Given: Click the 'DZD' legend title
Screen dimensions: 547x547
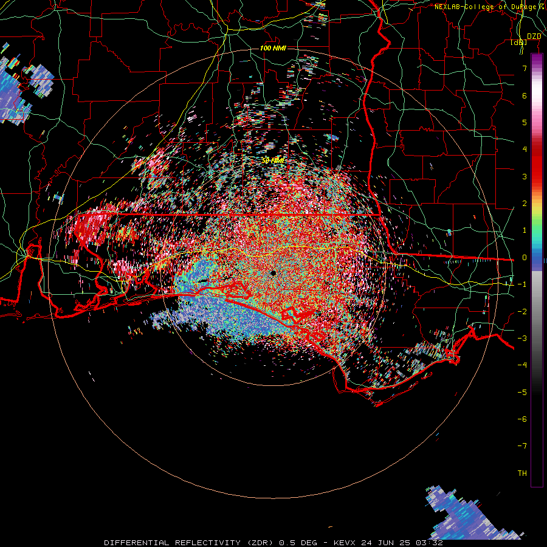Looking at the screenshot, I should tap(534, 36).
